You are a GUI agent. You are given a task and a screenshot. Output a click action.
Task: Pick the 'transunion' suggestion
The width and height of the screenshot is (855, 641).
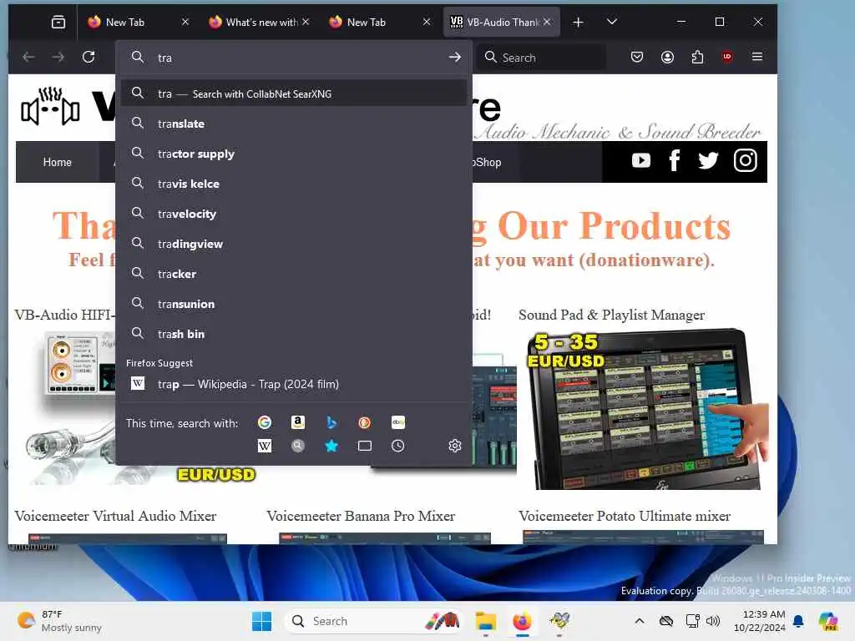pos(294,304)
